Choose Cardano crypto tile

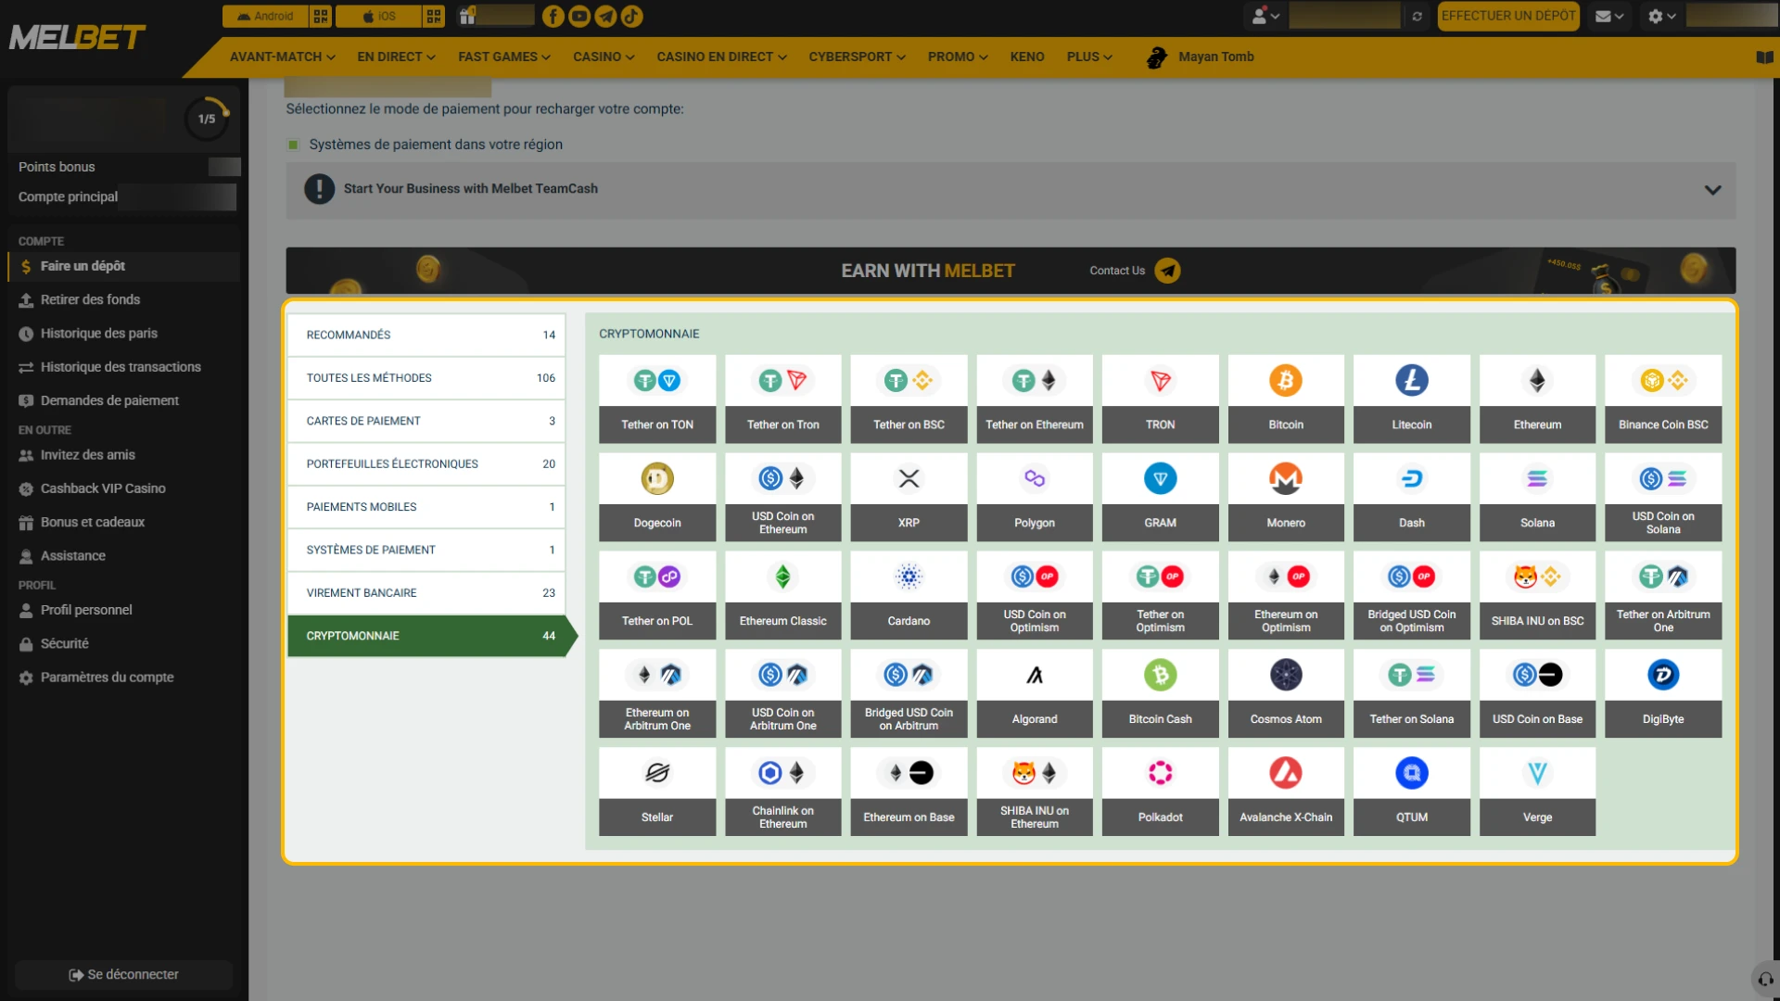click(x=909, y=596)
